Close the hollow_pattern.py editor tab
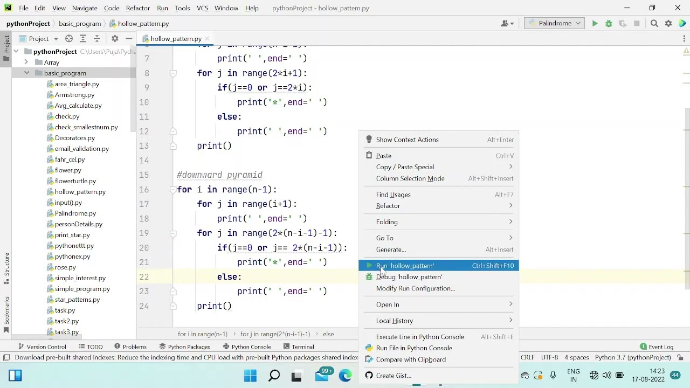Image resolution: width=690 pixels, height=388 pixels. [208, 39]
